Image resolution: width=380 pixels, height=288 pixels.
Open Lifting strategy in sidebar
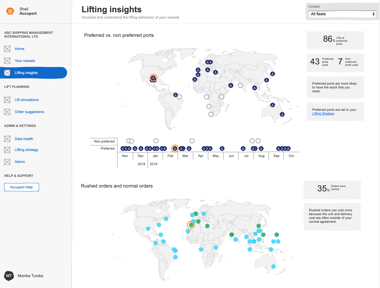point(26,150)
